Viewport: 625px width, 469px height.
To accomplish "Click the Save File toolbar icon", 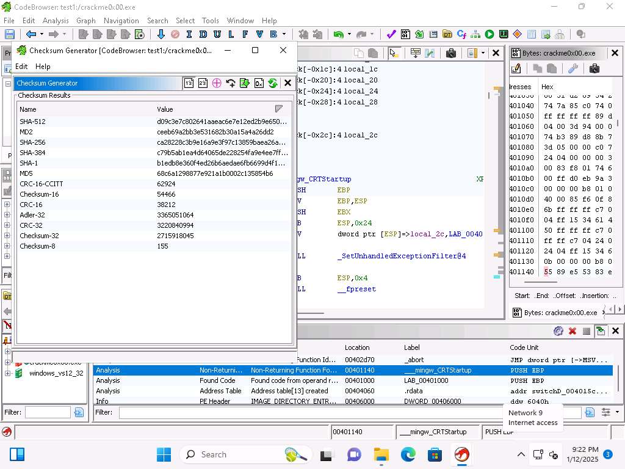I will (x=9, y=35).
